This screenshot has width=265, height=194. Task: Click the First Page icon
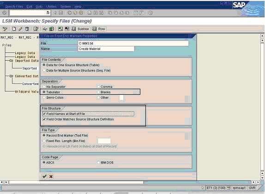point(110,12)
